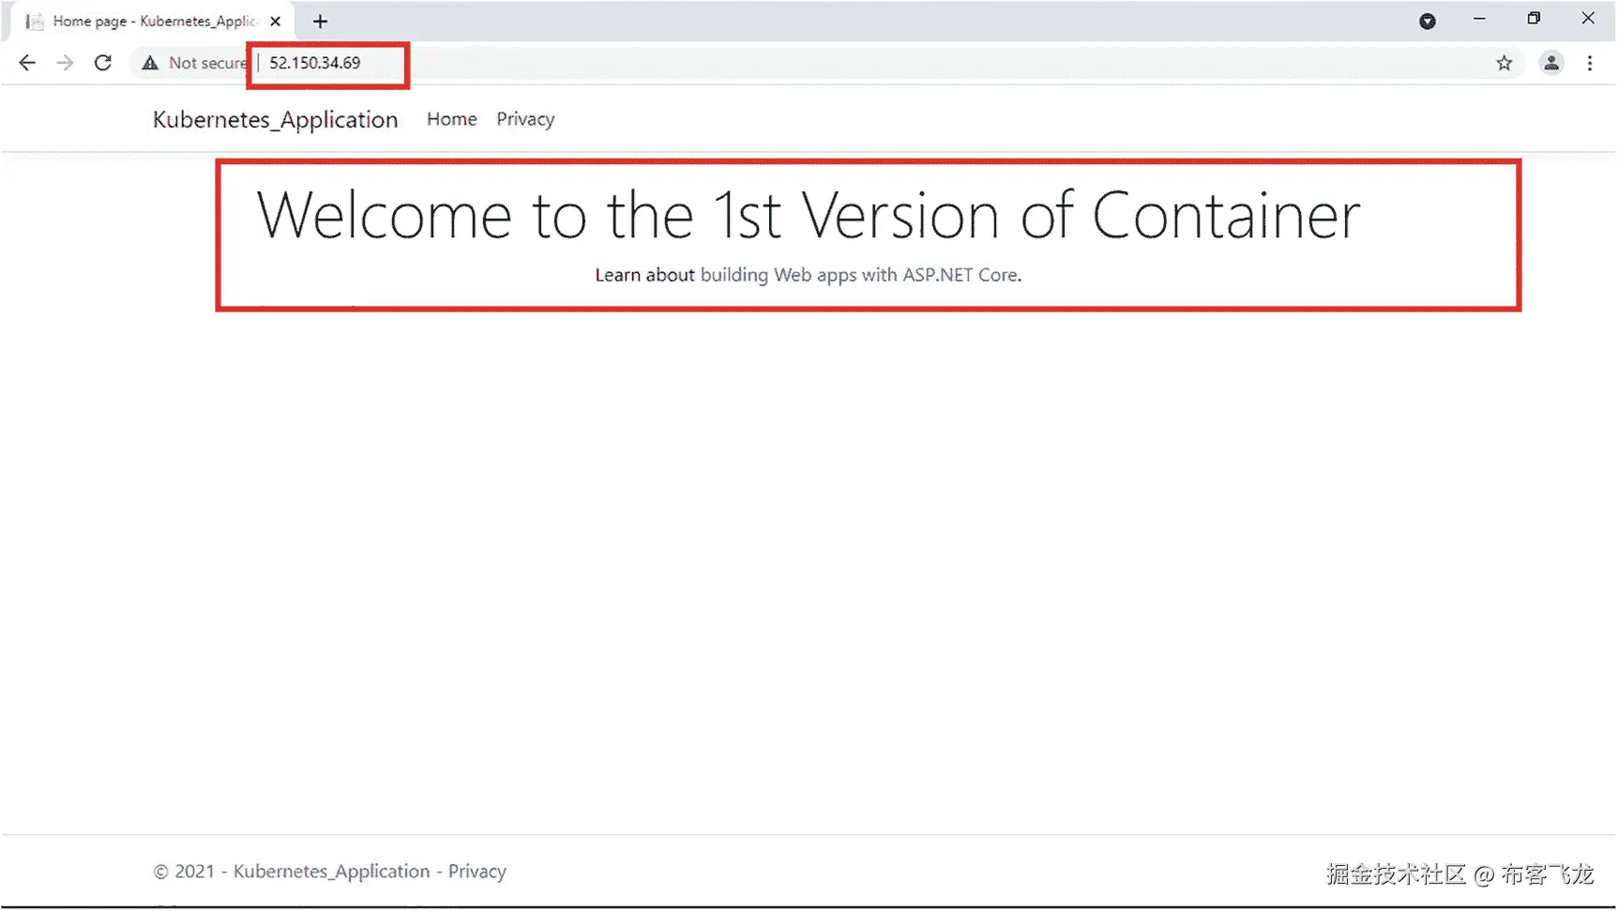
Task: Go back to the previous page
Action: pyautogui.click(x=27, y=63)
